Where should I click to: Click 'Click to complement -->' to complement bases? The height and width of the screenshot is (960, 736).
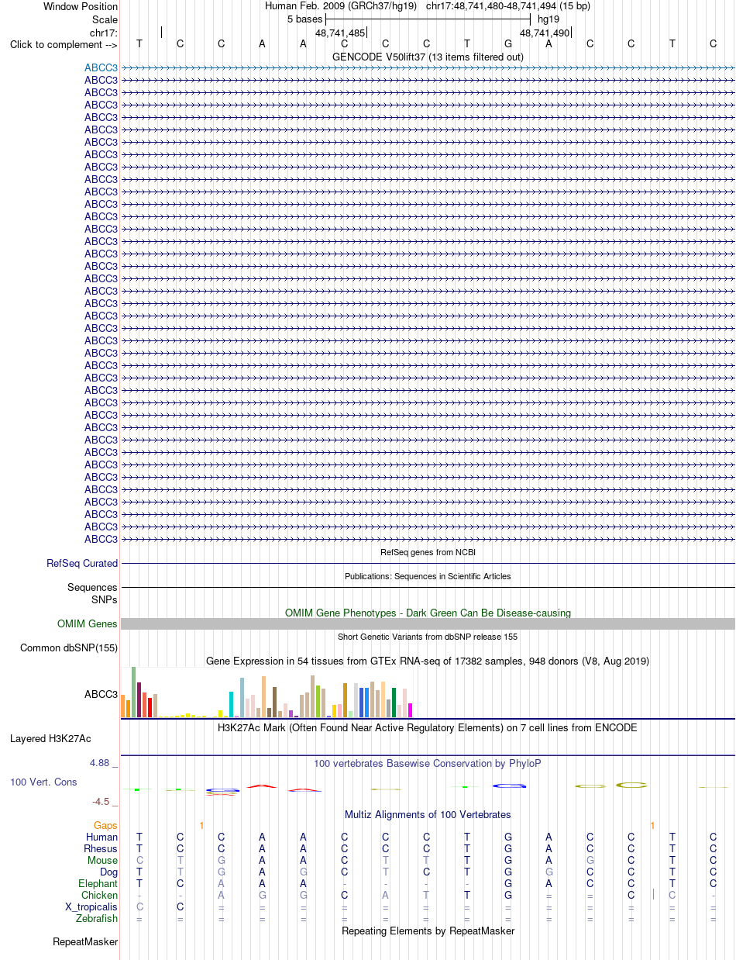[64, 44]
